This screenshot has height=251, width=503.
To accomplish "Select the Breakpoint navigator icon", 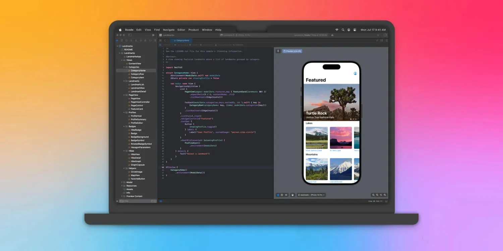I will [x=150, y=40].
